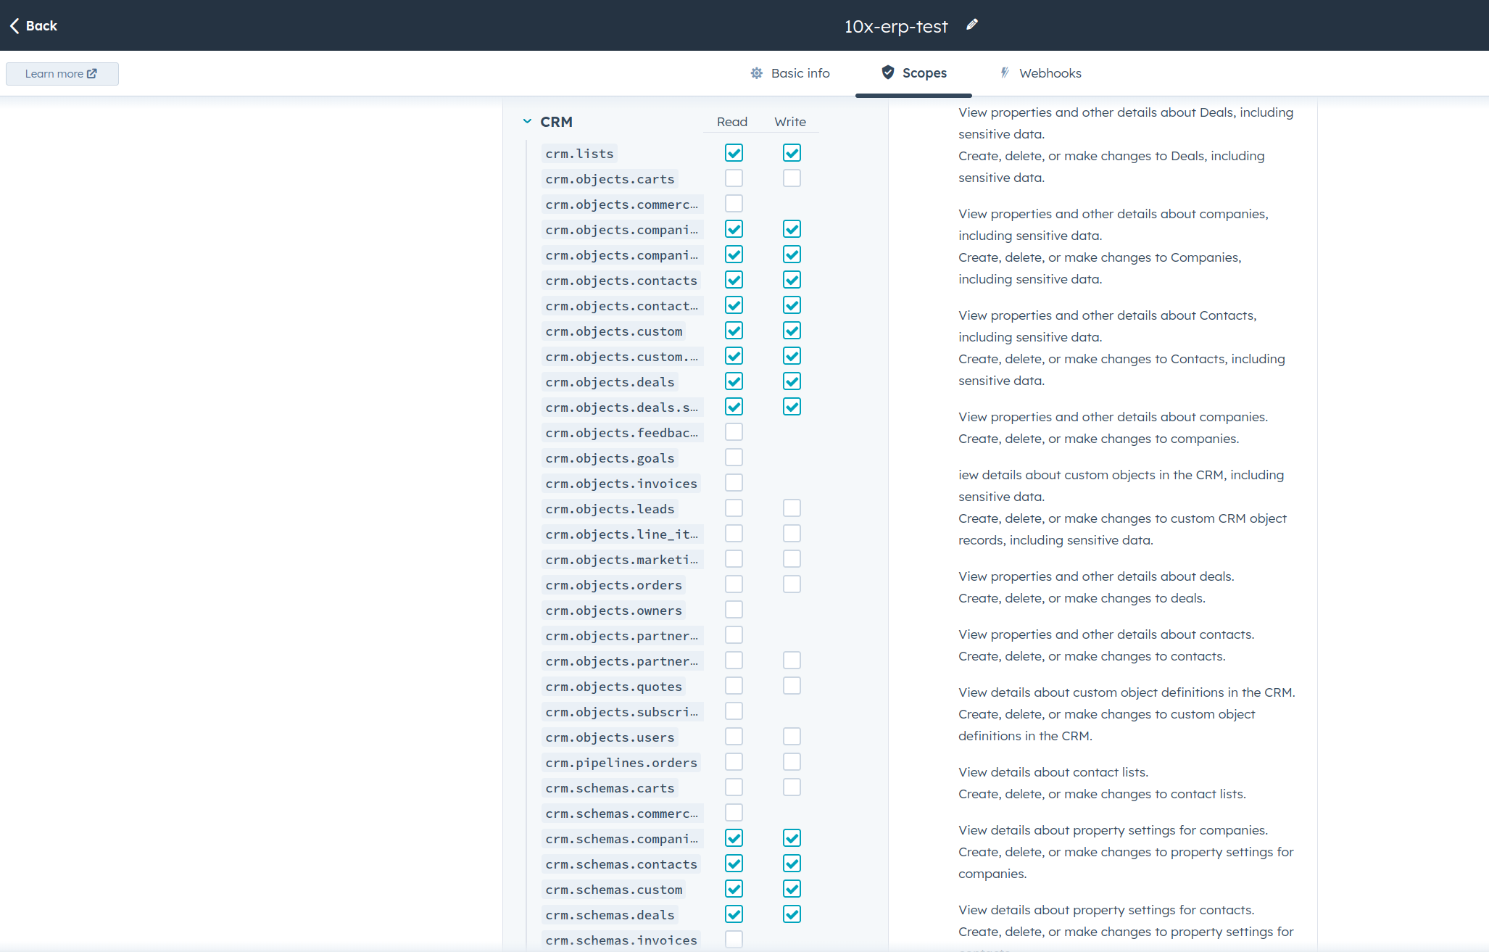Click external link icon on Learn more
Viewport: 1489px width, 952px height.
(x=92, y=74)
